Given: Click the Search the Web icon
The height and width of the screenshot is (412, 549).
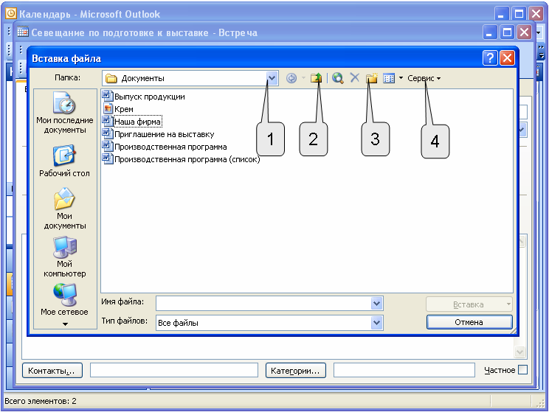Looking at the screenshot, I should click(x=337, y=78).
